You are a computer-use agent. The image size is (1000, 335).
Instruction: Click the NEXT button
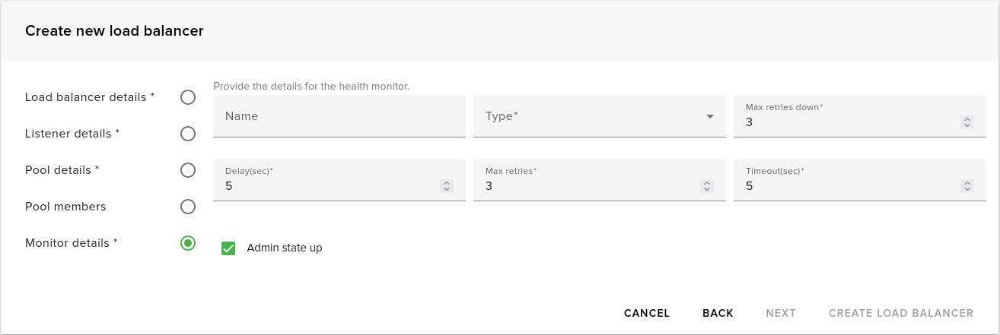(x=781, y=313)
